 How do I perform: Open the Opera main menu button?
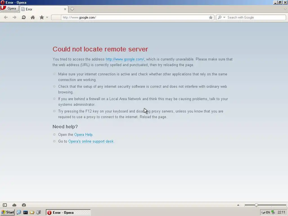tap(9, 8)
